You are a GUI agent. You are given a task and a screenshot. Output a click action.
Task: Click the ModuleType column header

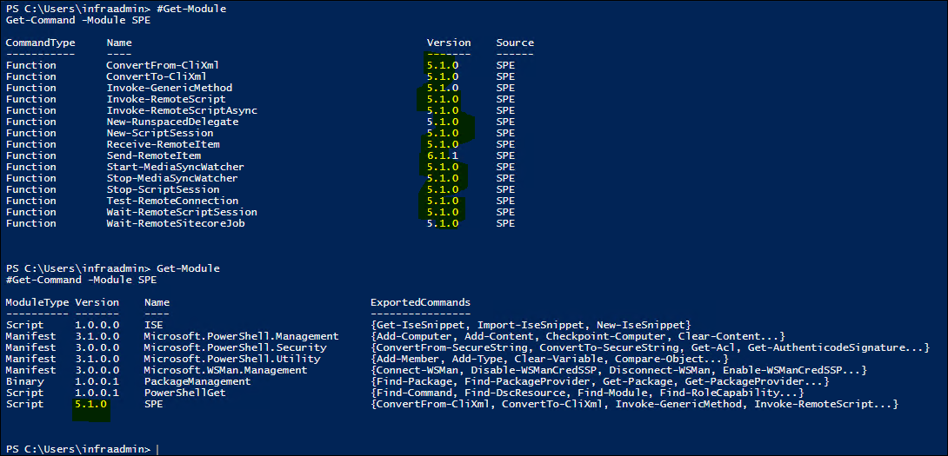pos(37,302)
